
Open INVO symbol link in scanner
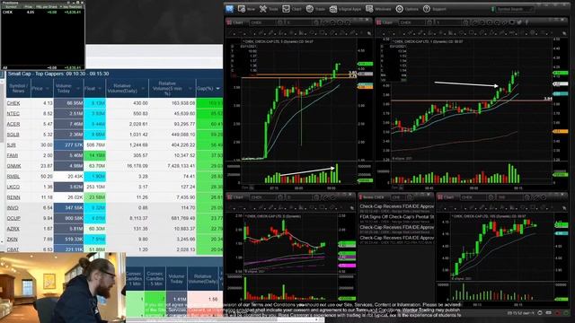tap(13, 207)
